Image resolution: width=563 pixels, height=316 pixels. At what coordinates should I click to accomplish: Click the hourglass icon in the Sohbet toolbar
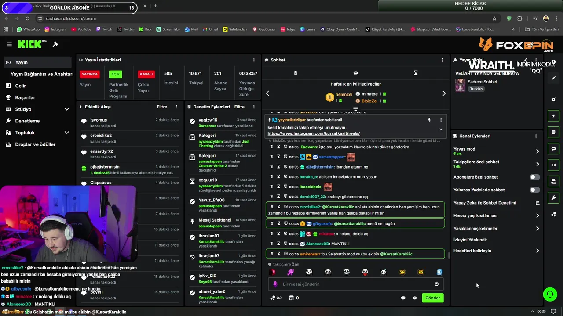tap(416, 73)
